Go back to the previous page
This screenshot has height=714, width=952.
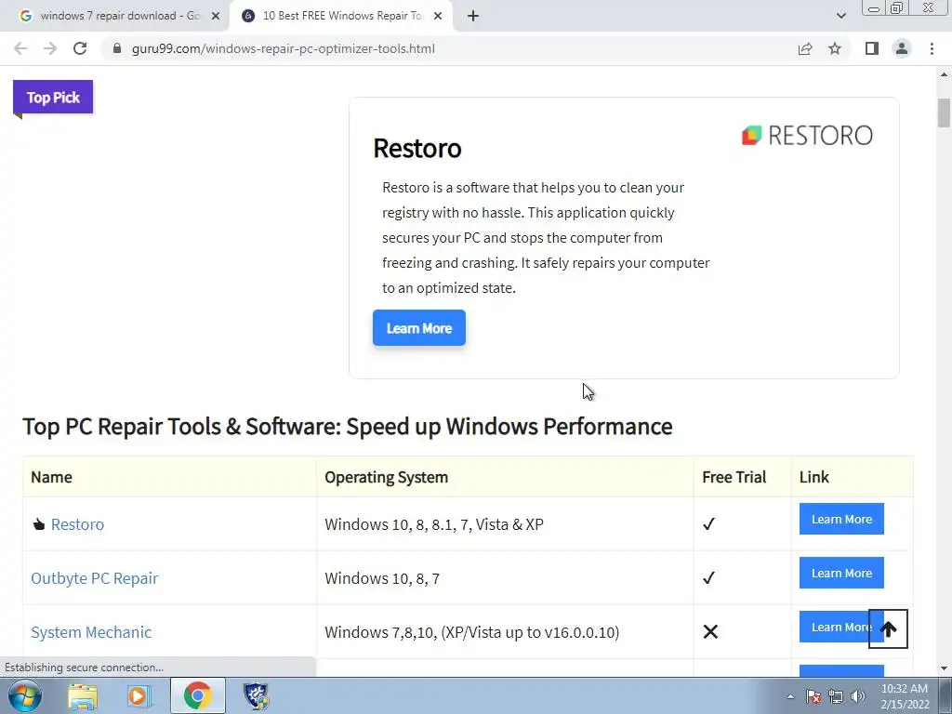[x=20, y=48]
